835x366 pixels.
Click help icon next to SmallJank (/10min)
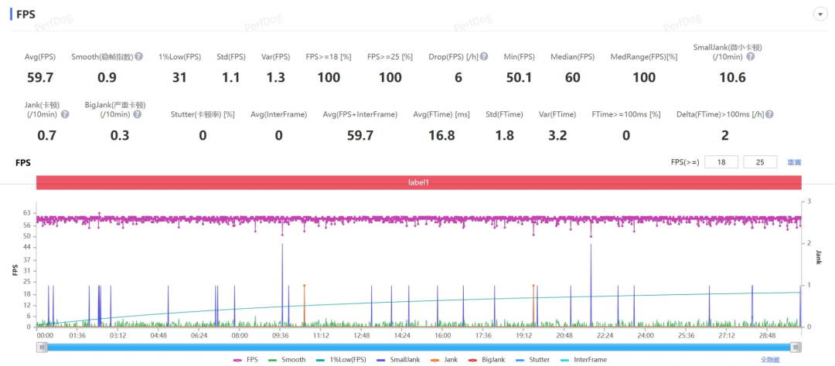coord(750,56)
